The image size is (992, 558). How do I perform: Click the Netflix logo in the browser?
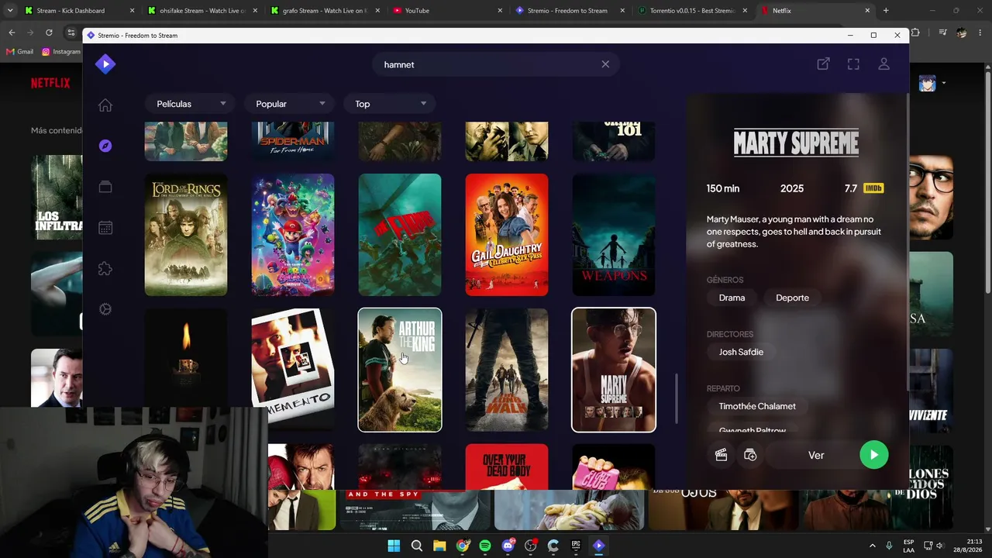(x=50, y=83)
